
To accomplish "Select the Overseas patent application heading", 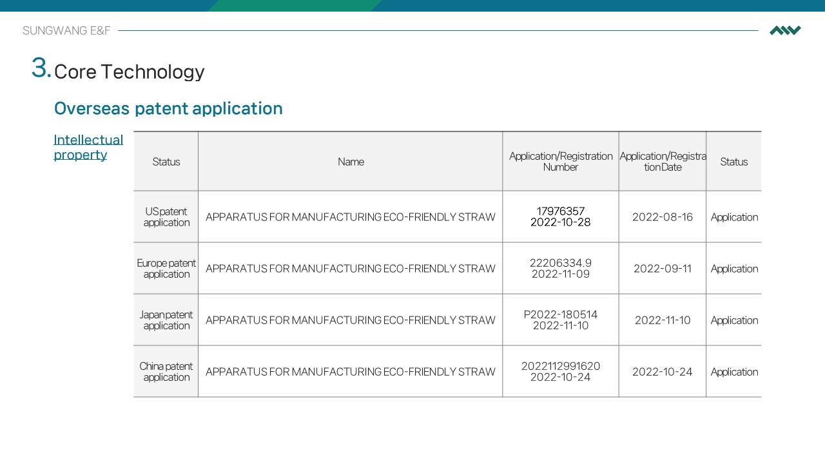I will (168, 108).
